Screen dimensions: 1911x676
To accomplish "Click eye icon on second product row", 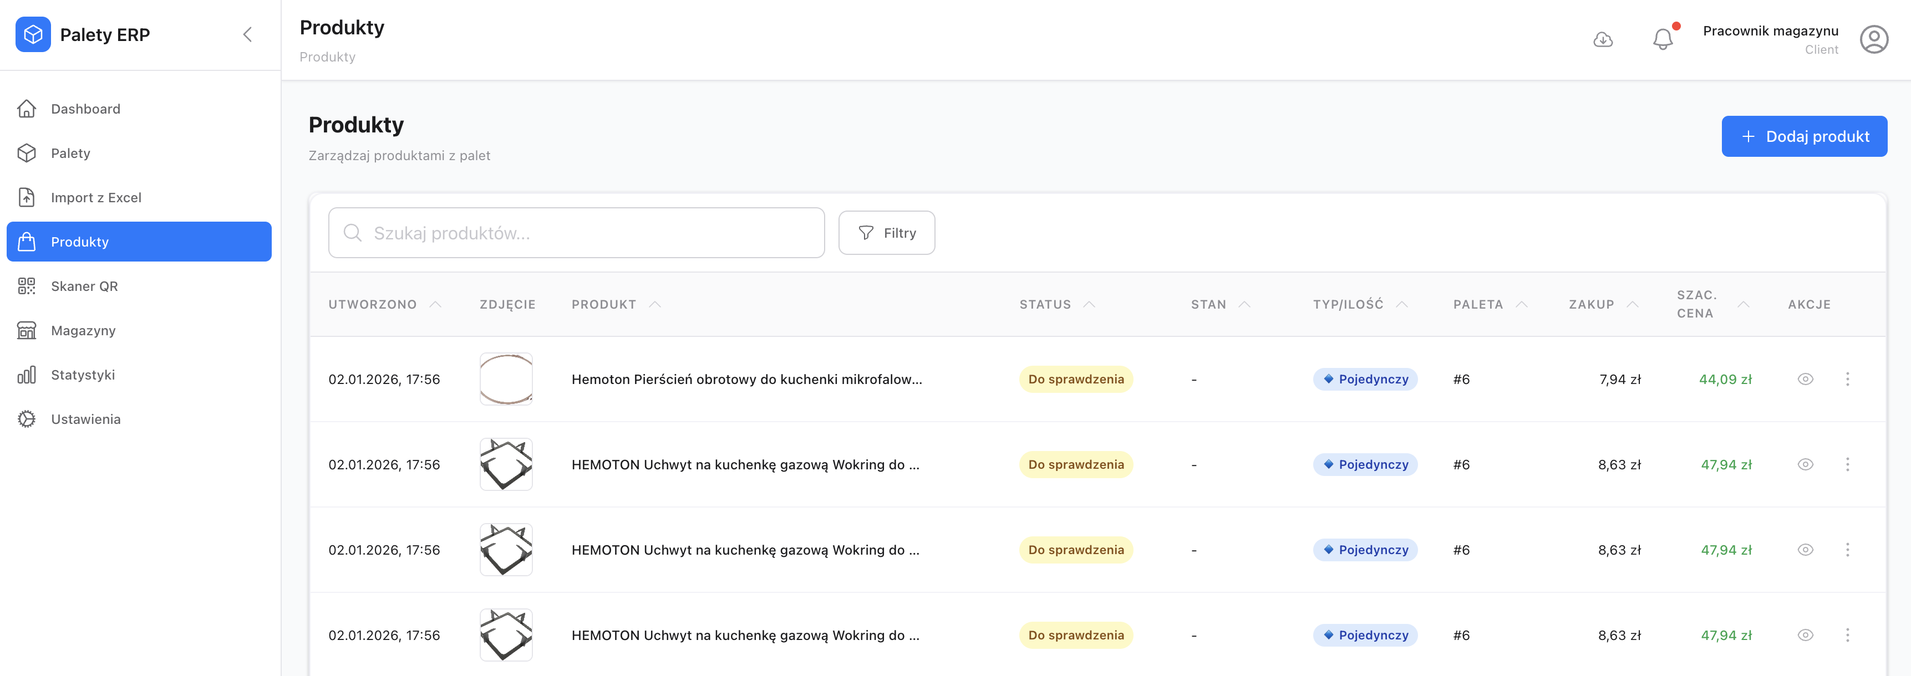I will (x=1805, y=465).
